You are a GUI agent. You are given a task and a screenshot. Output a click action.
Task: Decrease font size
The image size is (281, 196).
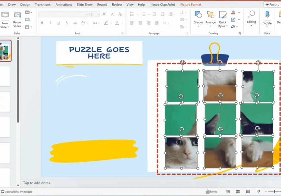coord(113,14)
